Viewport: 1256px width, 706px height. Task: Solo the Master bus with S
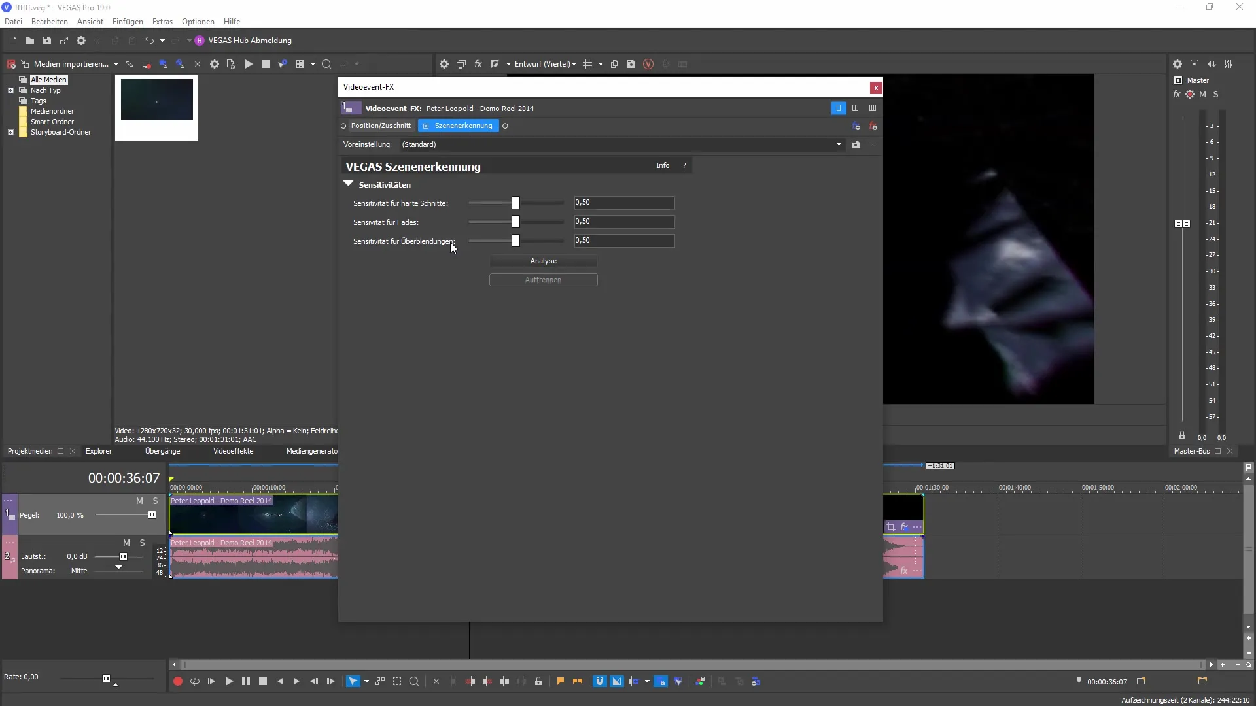(1216, 94)
